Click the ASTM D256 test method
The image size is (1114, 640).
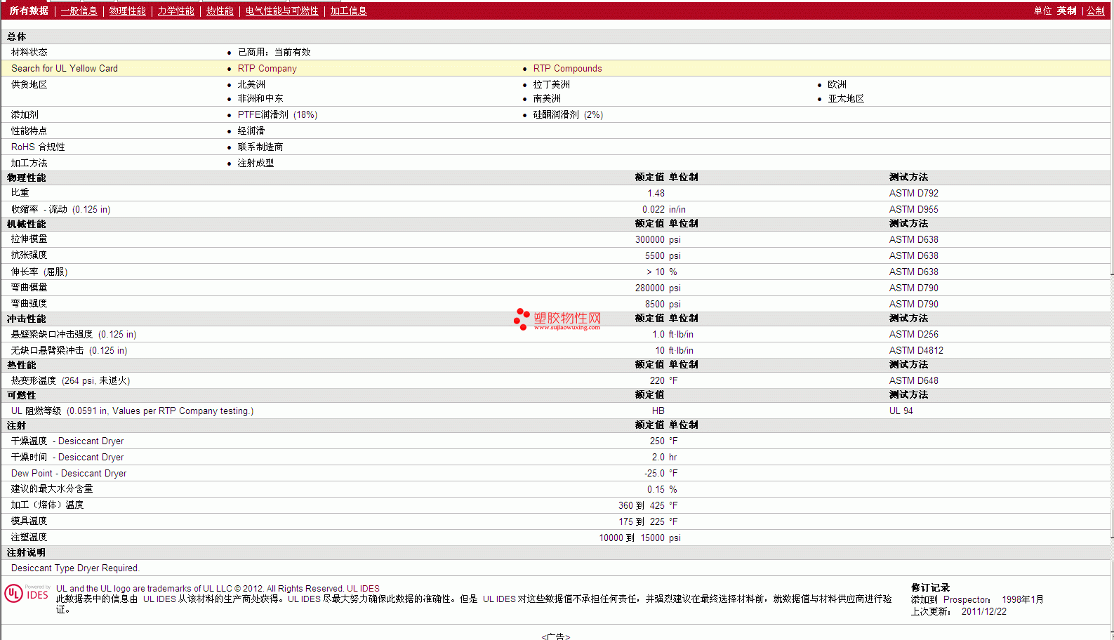913,335
